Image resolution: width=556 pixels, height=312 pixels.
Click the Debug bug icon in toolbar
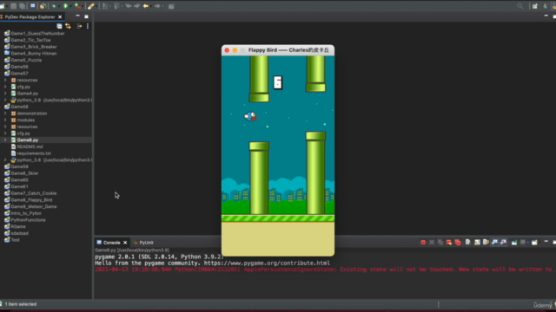tap(54, 6)
